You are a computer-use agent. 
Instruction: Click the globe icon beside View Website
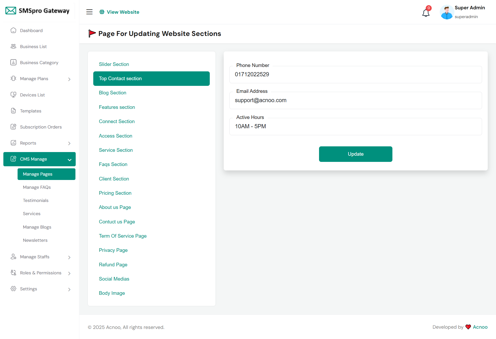click(x=102, y=12)
